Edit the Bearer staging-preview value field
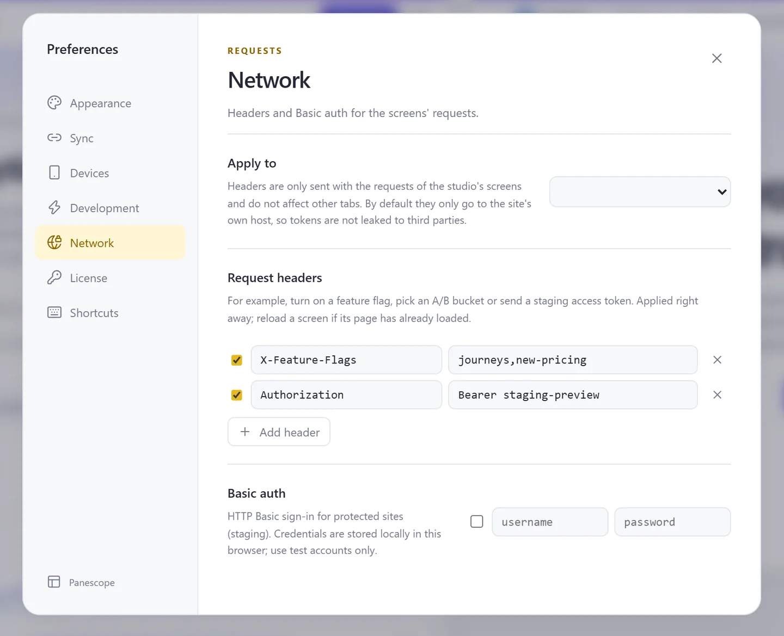 point(573,394)
